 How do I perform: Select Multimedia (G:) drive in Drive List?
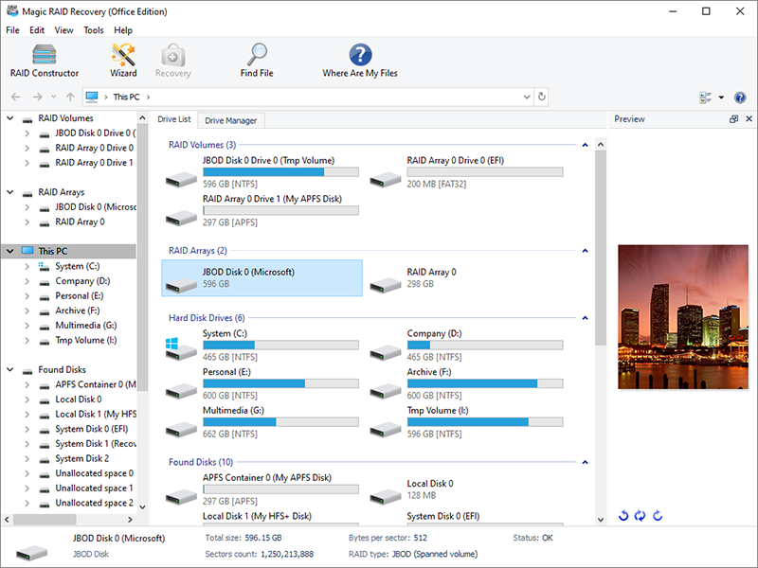[262, 422]
